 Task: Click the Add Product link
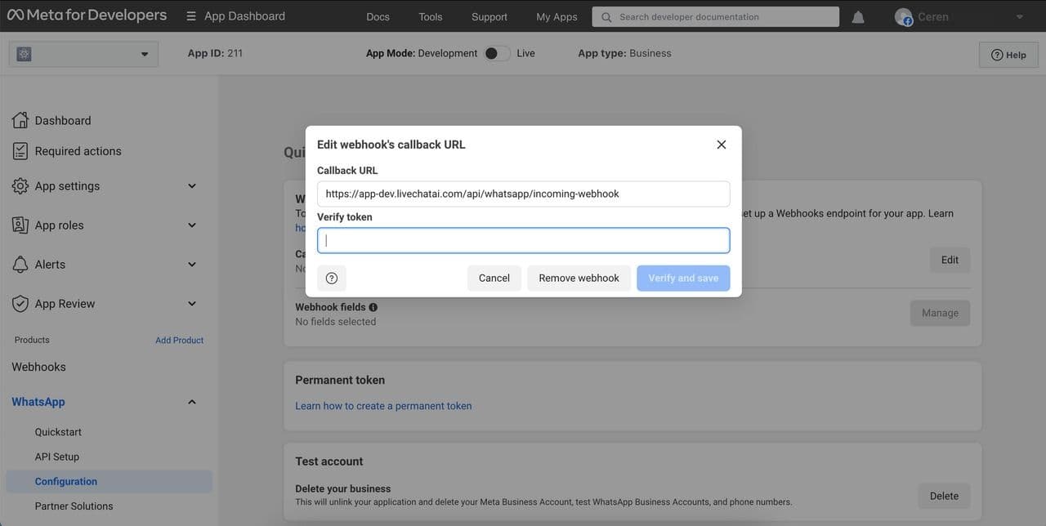[x=180, y=340]
